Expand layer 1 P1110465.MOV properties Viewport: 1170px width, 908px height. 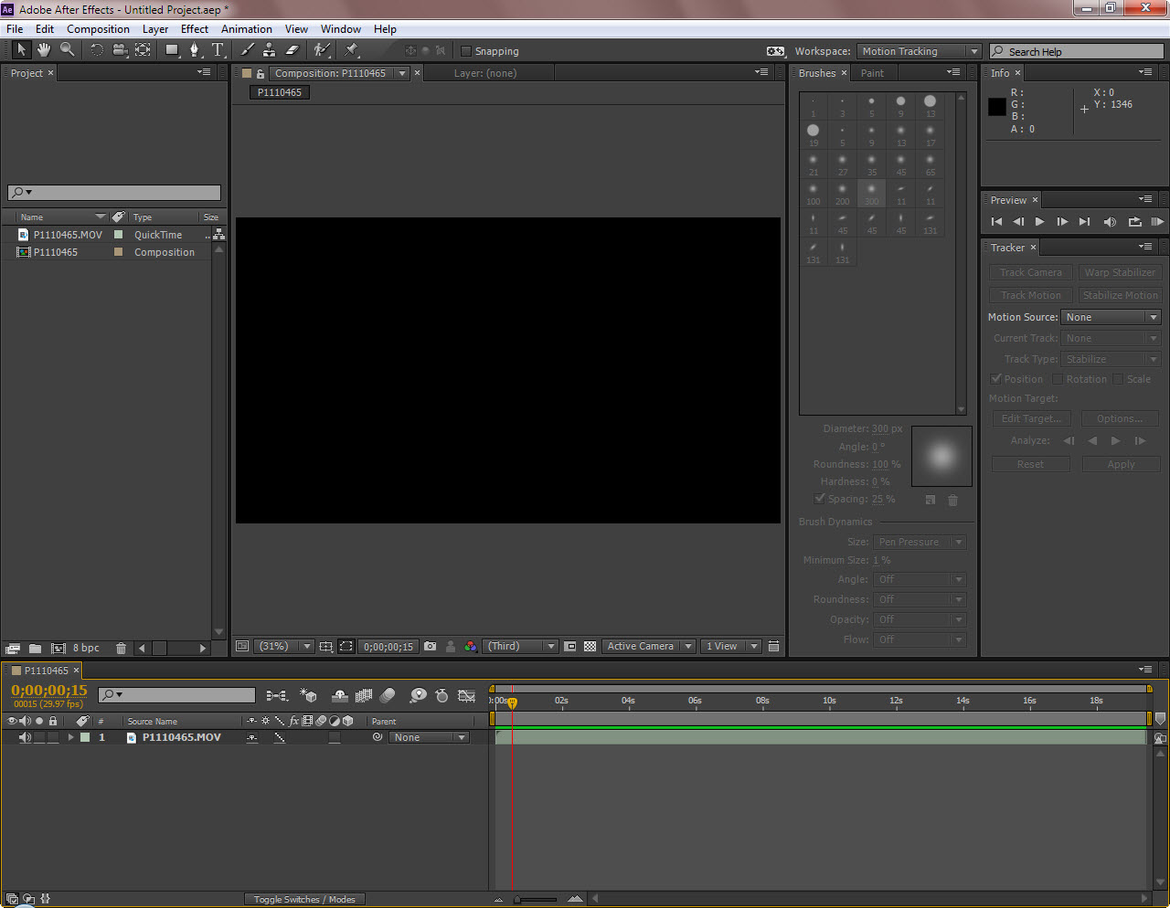(x=70, y=737)
